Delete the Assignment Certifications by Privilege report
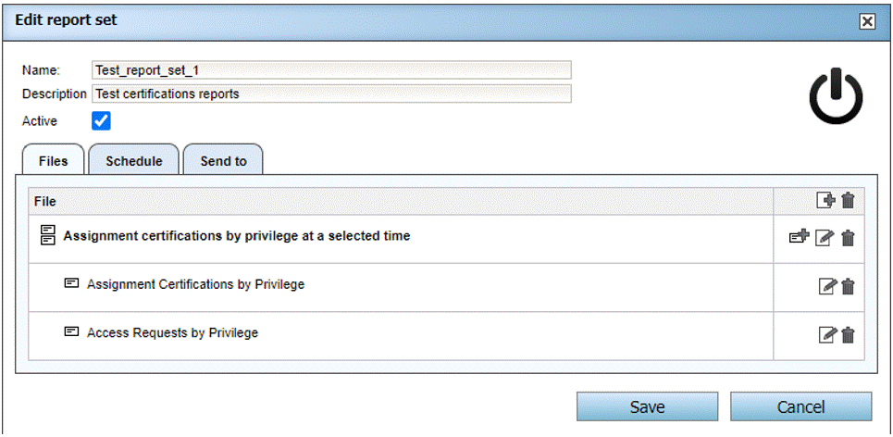Viewport: 893px width, 437px height. [848, 287]
